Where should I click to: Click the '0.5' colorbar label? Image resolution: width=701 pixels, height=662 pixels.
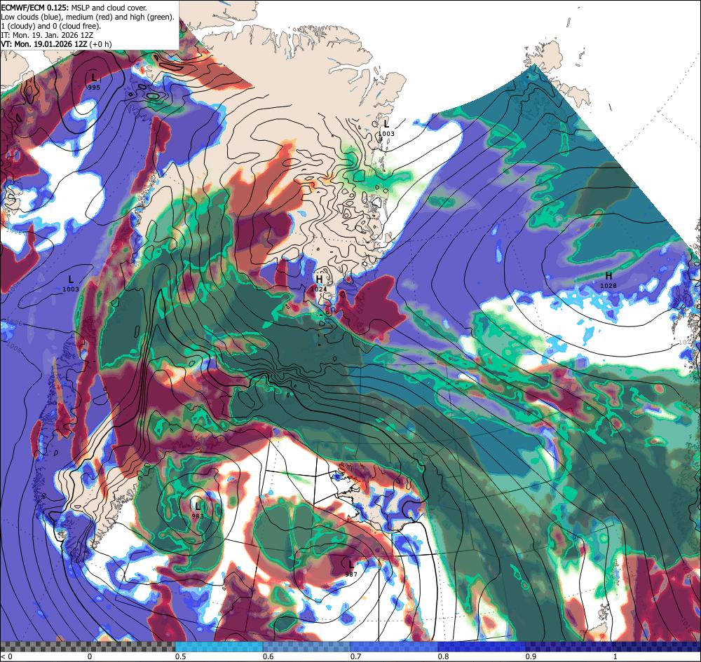click(180, 656)
